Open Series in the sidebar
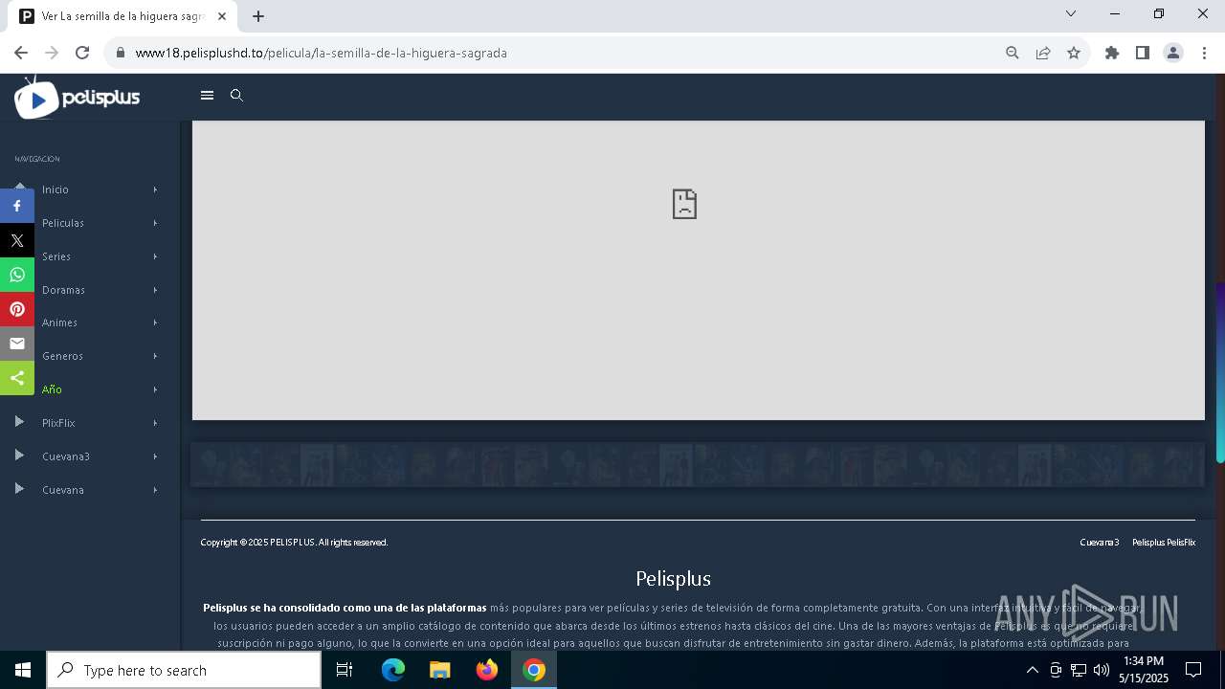 tap(56, 256)
